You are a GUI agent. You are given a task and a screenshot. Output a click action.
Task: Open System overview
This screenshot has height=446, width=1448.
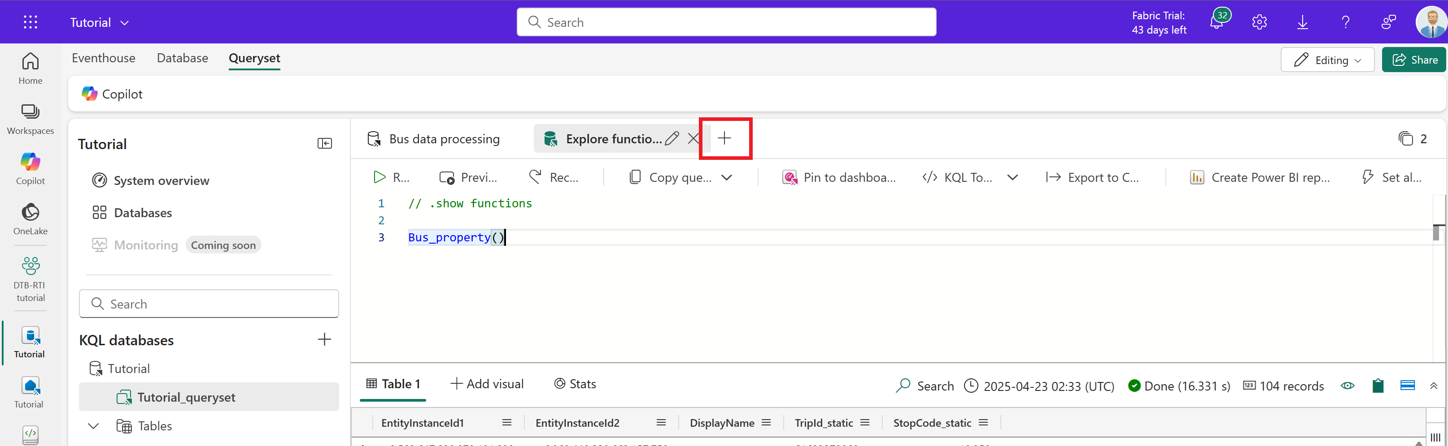(151, 180)
